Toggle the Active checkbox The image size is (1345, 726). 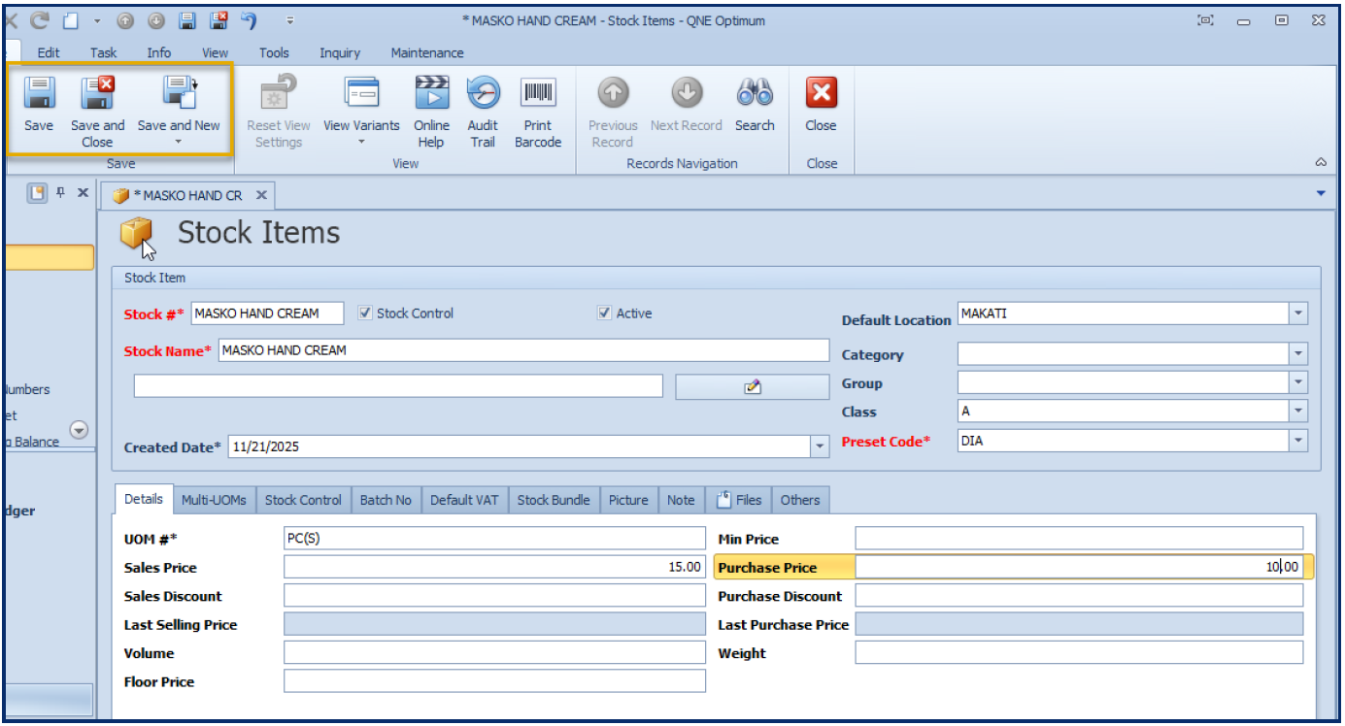pos(605,313)
